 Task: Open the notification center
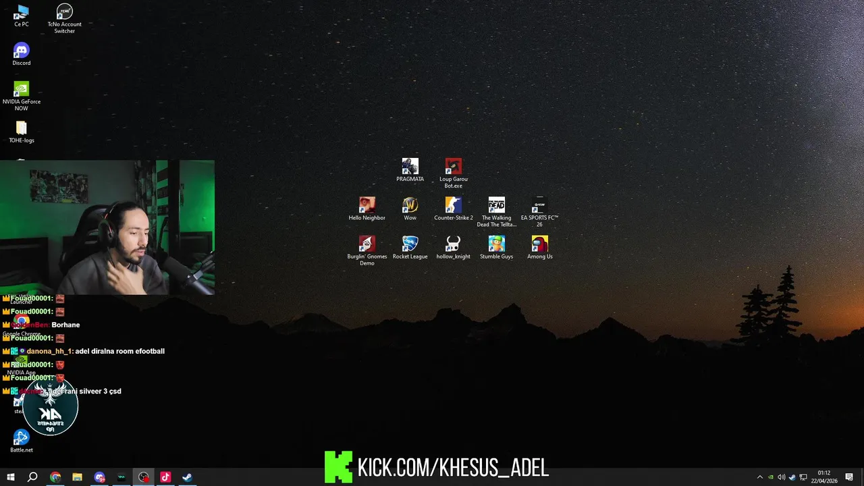pyautogui.click(x=849, y=477)
